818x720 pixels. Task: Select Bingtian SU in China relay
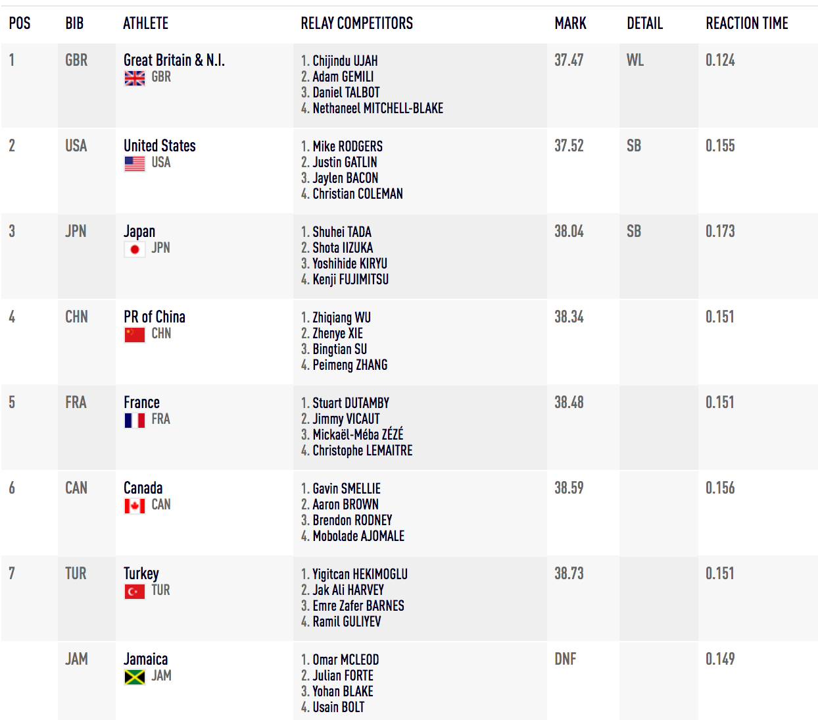tap(339, 349)
